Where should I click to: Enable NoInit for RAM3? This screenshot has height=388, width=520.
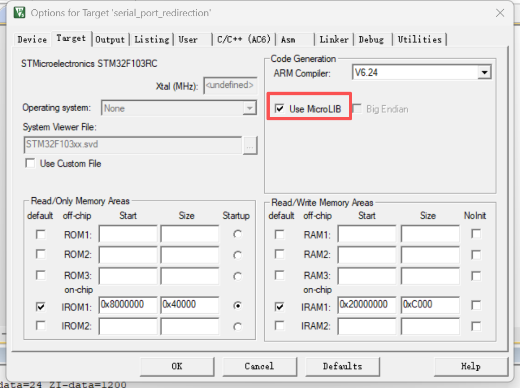pyautogui.click(x=476, y=276)
